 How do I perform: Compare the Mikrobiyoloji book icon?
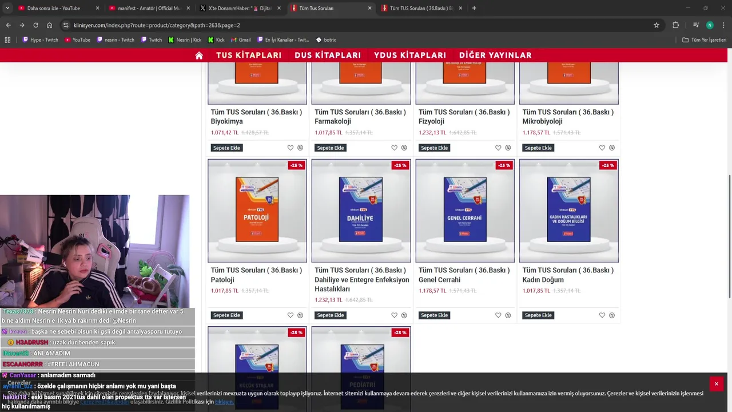tap(612, 148)
